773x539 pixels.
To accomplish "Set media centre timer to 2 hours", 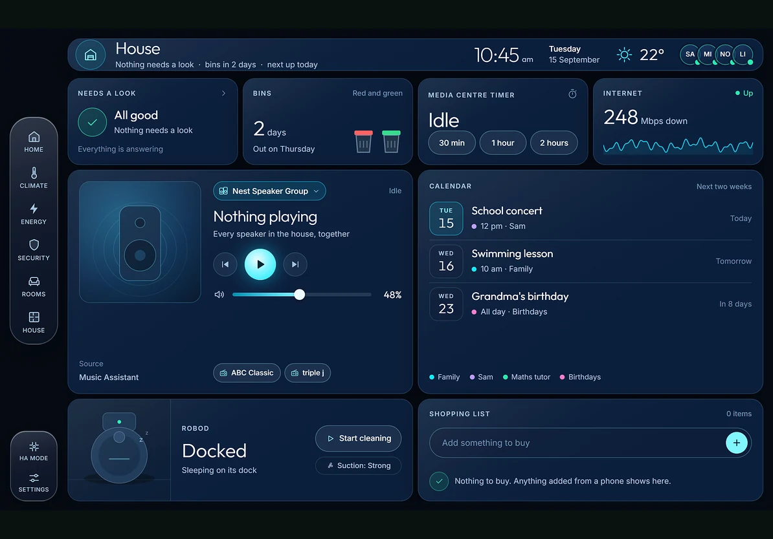I will tap(554, 143).
